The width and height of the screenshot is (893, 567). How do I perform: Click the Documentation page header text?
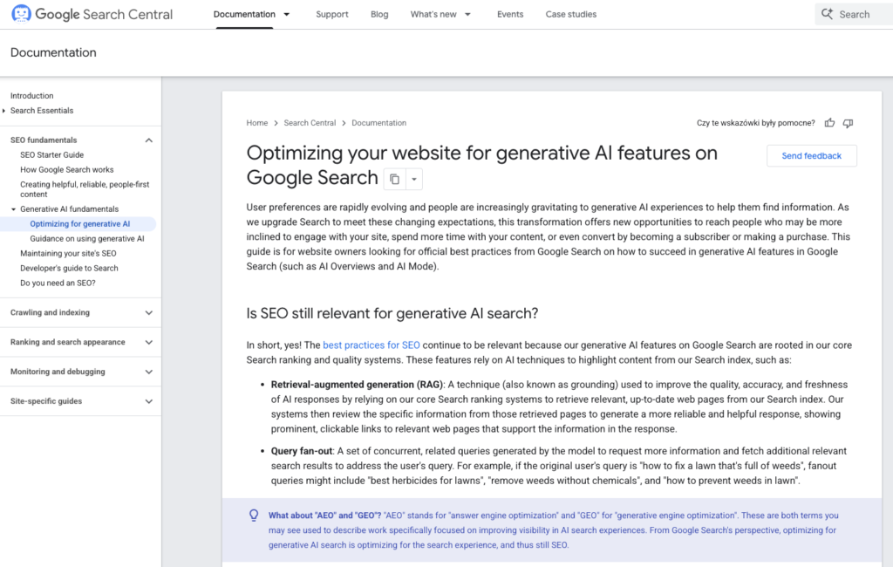[53, 52]
